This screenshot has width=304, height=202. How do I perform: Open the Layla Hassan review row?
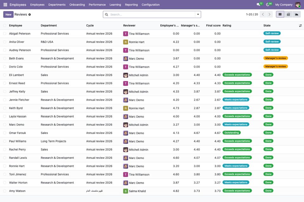click(x=152, y=116)
